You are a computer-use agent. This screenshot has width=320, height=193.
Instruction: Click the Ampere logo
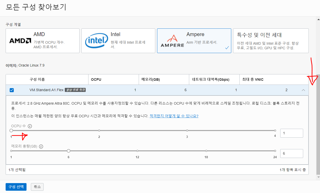tap(172, 41)
